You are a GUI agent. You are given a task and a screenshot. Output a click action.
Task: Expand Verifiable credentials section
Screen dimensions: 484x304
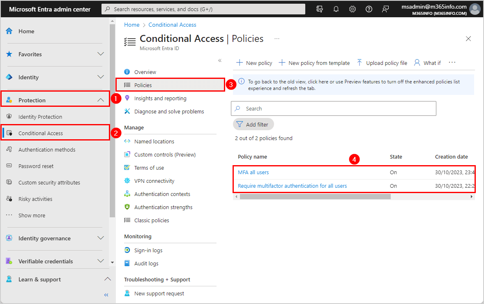coord(101,261)
